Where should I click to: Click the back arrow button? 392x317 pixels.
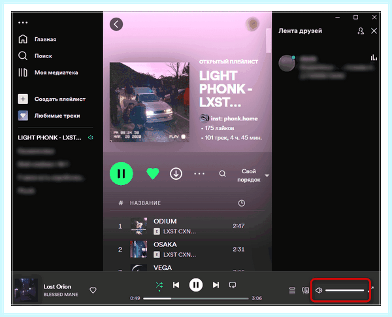point(116,24)
